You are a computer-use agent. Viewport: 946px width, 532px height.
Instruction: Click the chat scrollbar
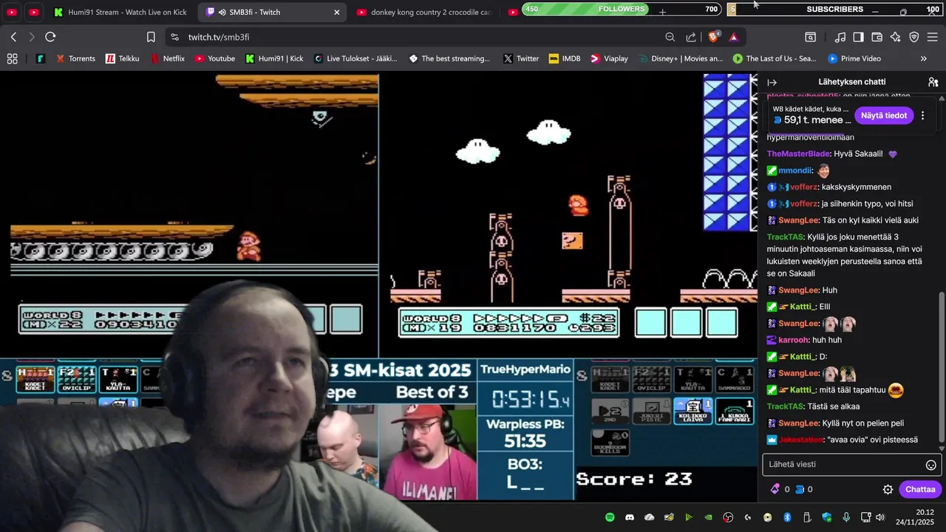click(942, 367)
